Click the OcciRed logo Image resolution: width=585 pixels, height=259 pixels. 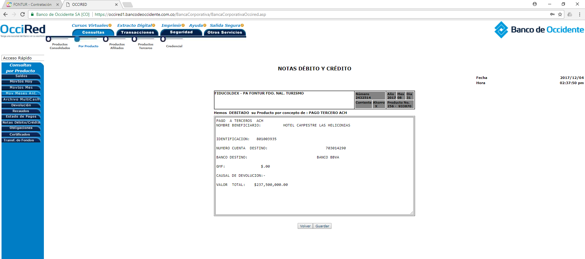pos(23,30)
